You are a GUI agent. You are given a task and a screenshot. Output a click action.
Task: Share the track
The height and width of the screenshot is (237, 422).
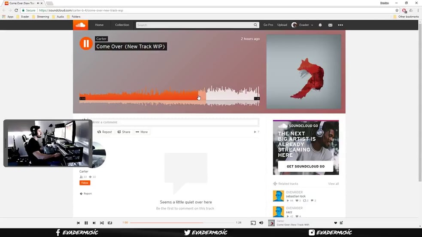(x=124, y=132)
